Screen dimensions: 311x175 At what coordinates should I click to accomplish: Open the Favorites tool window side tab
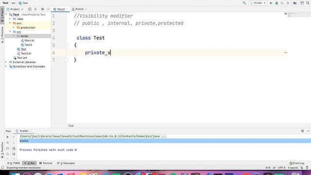click(2, 150)
